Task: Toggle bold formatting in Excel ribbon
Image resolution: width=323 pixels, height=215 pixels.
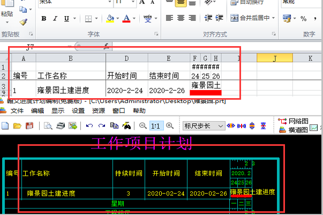Action: (x=44, y=19)
